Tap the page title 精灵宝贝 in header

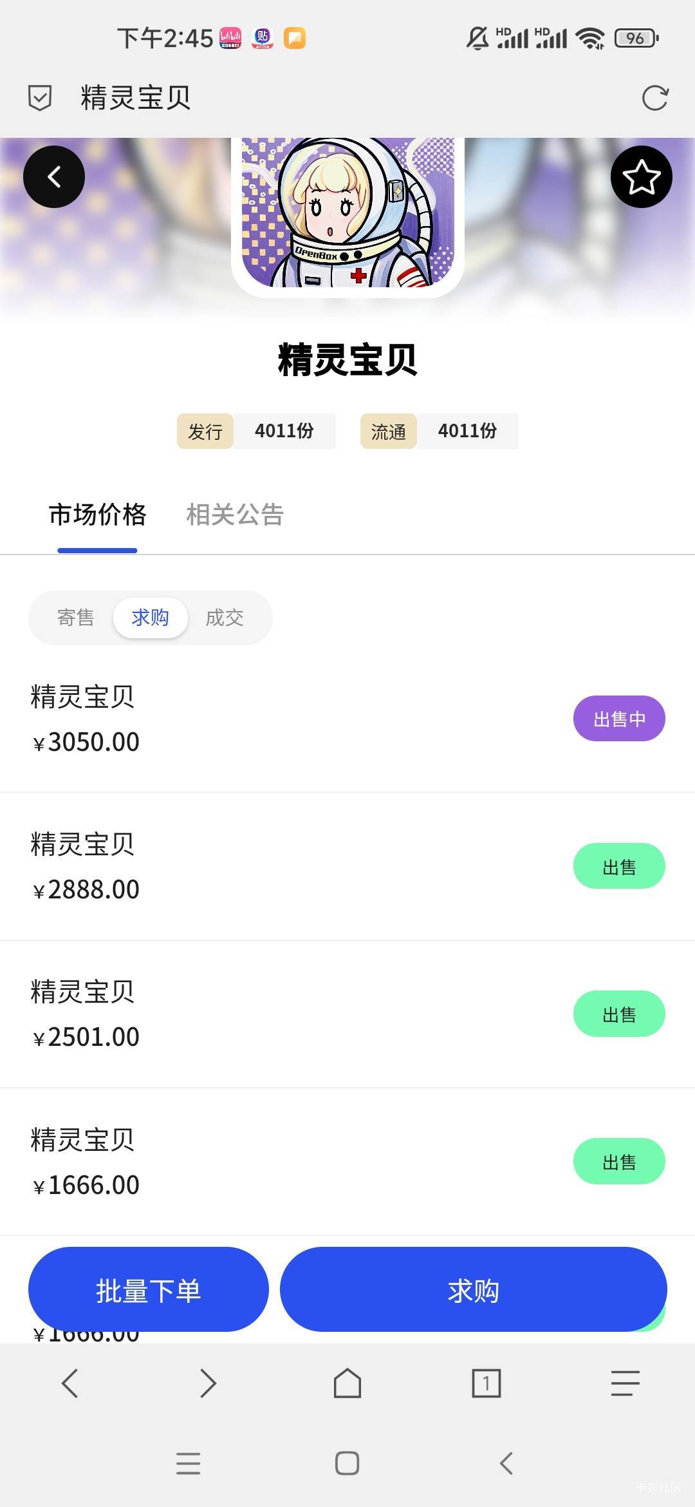point(136,98)
